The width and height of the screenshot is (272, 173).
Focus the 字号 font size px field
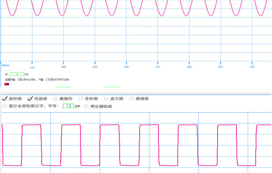click(68, 106)
